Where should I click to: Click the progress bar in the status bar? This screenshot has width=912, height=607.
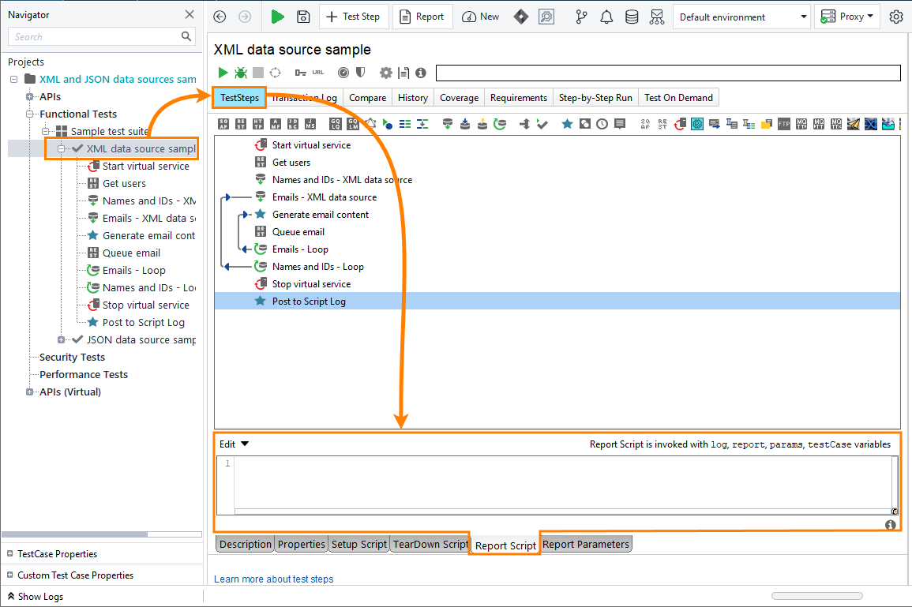816,596
